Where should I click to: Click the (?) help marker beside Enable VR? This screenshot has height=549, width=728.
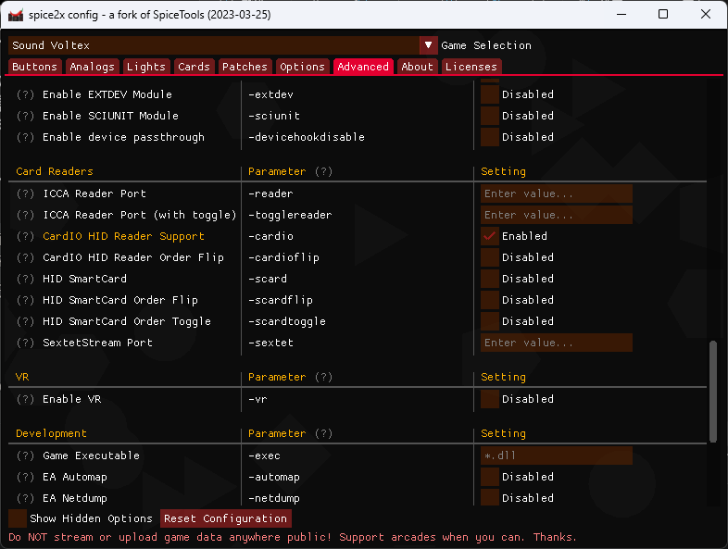(x=26, y=399)
